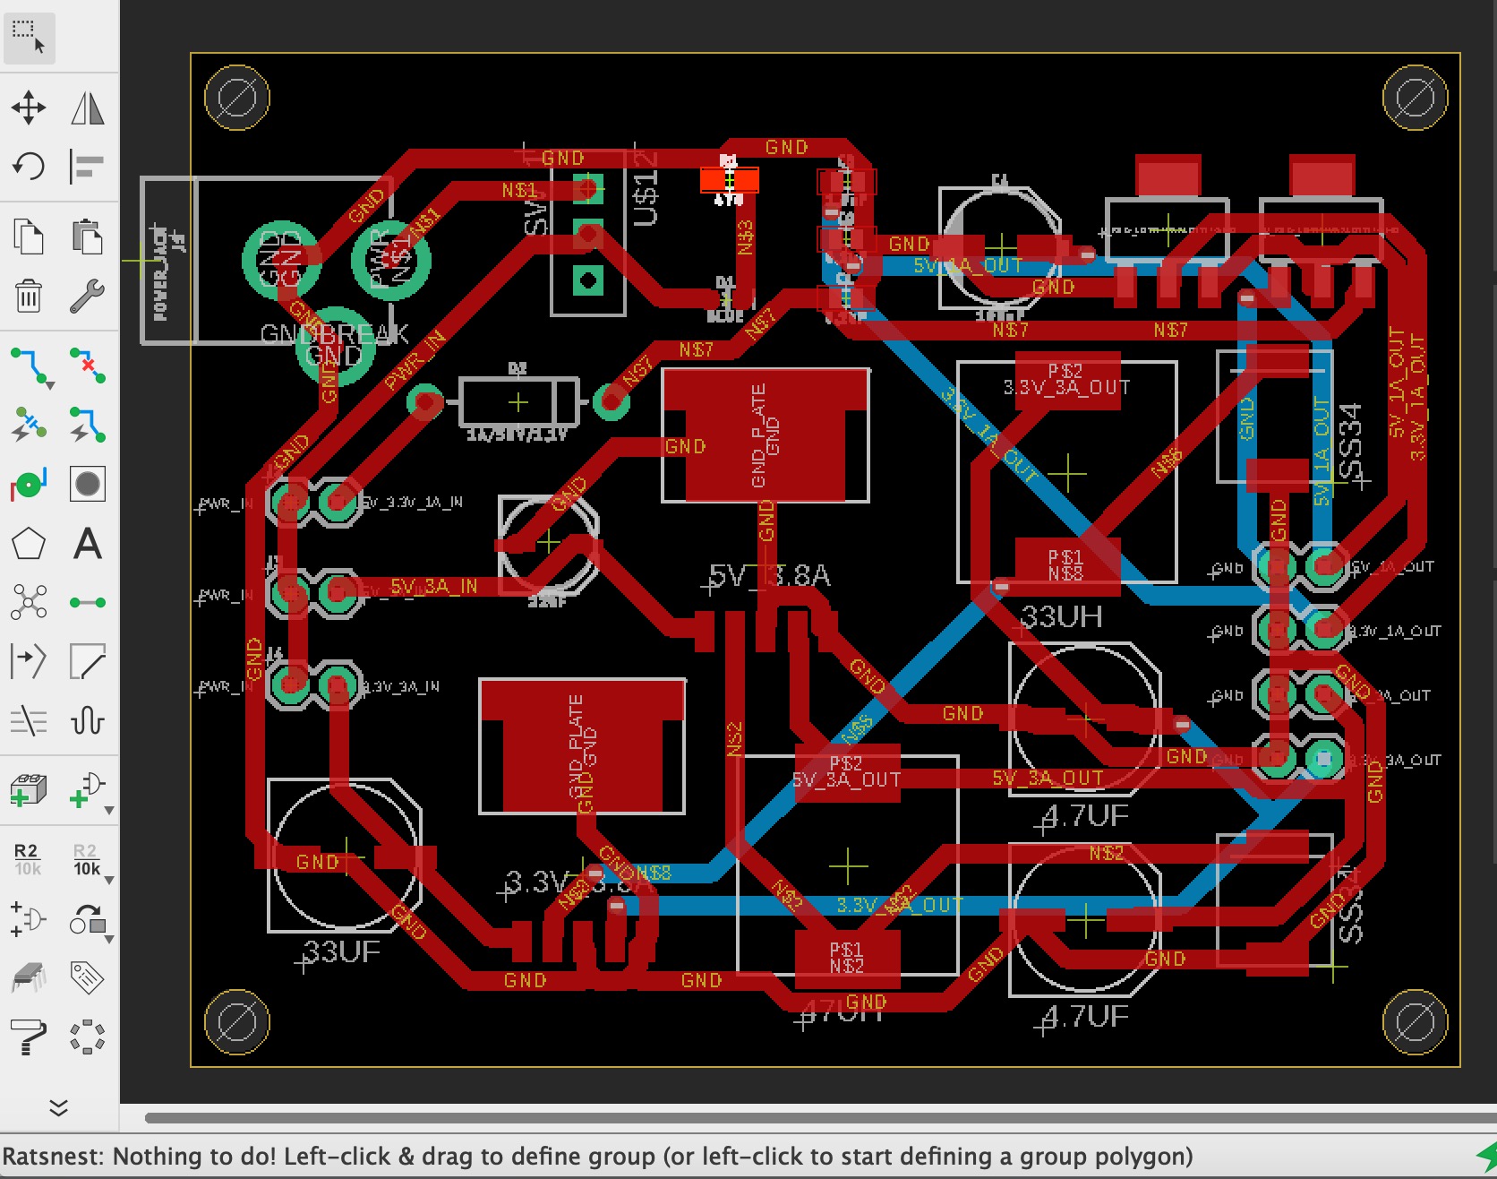Click the Copy tool icon

[29, 237]
